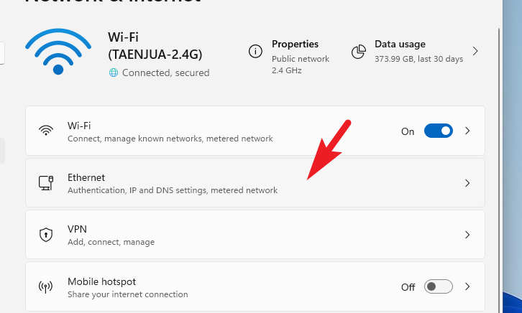Select the VPN Add, connect, manage row
522x313 pixels.
[255, 235]
